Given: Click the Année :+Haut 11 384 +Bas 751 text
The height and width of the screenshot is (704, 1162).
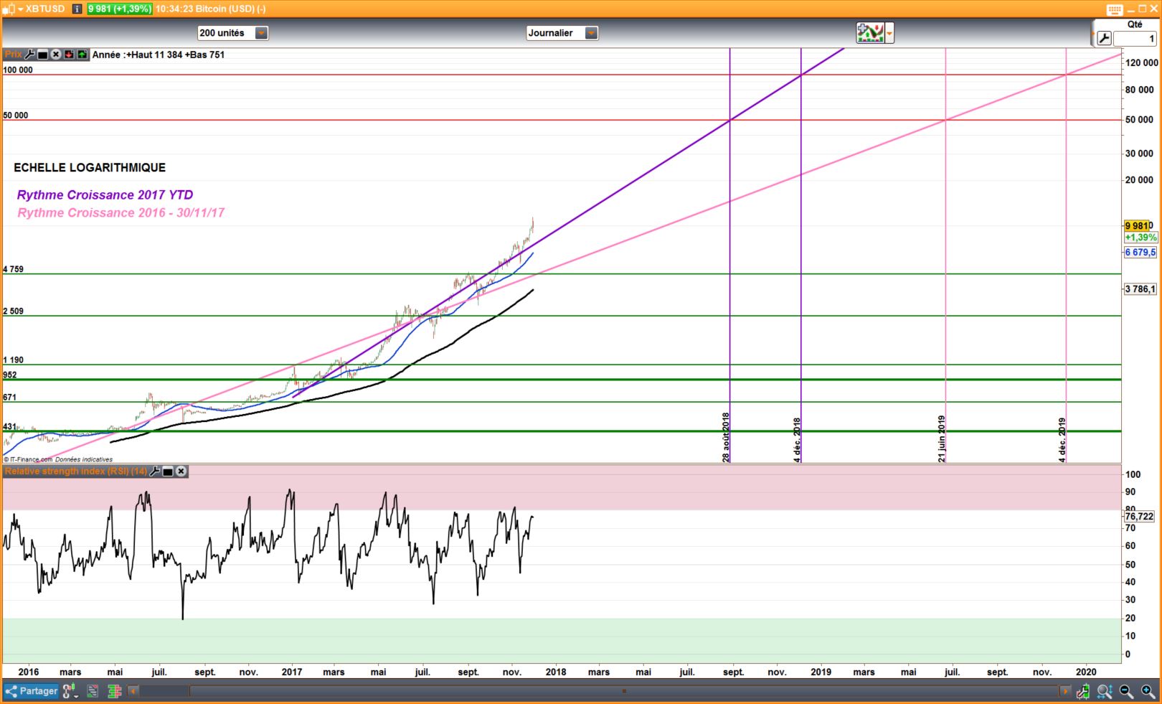Looking at the screenshot, I should pos(159,55).
